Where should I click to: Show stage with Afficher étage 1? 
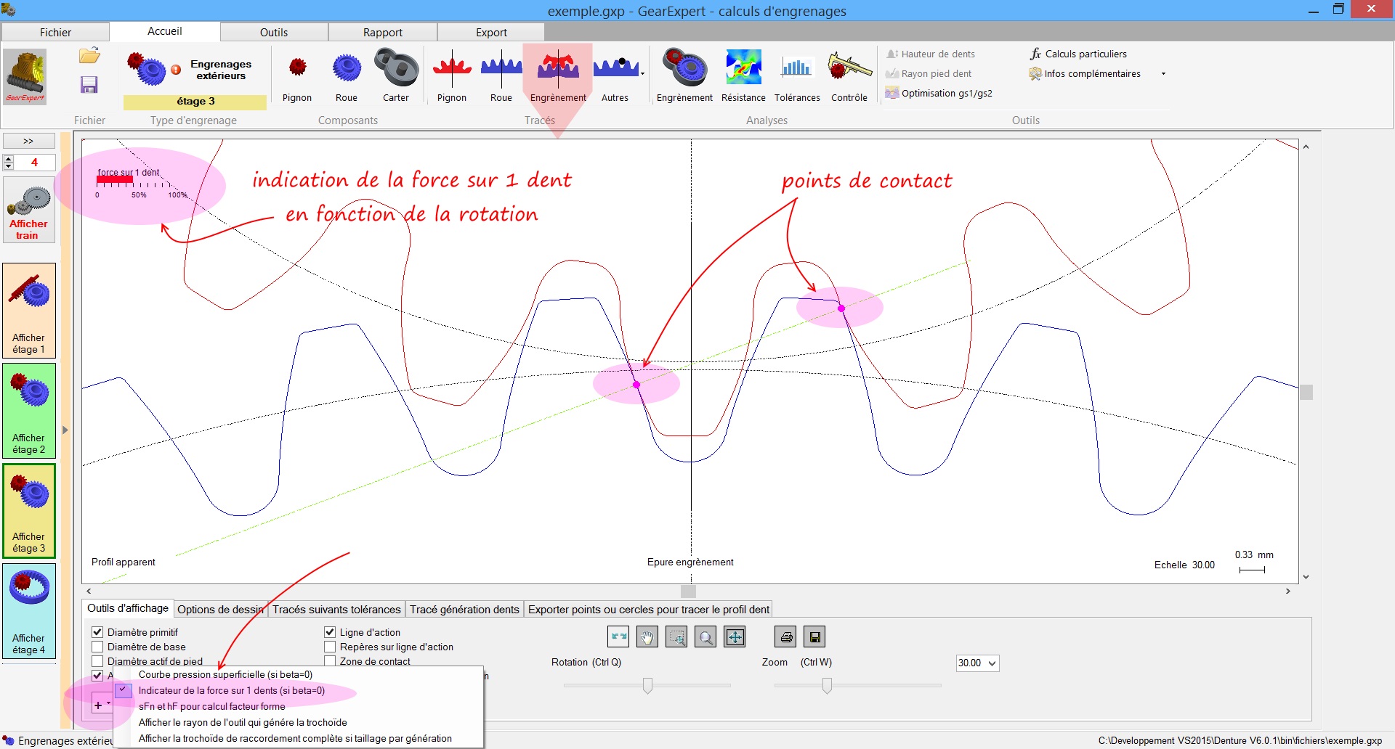[29, 311]
